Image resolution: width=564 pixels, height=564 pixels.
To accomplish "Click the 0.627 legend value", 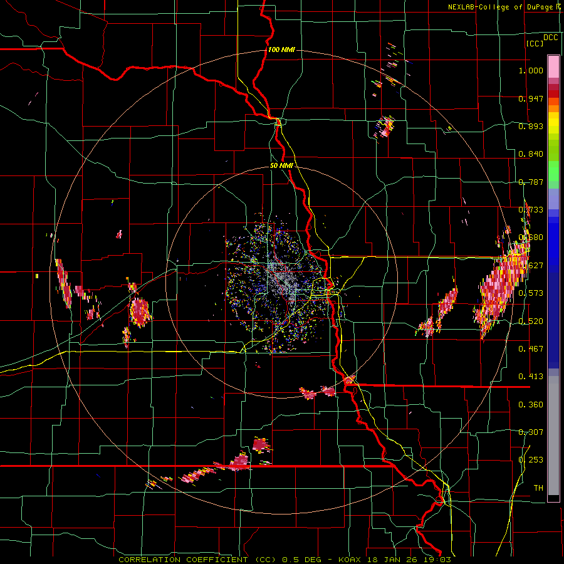I will point(531,266).
